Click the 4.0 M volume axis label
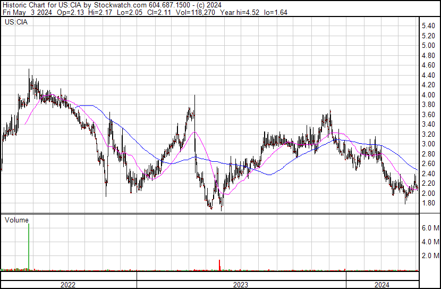The height and width of the screenshot is (289, 441). [x=430, y=242]
